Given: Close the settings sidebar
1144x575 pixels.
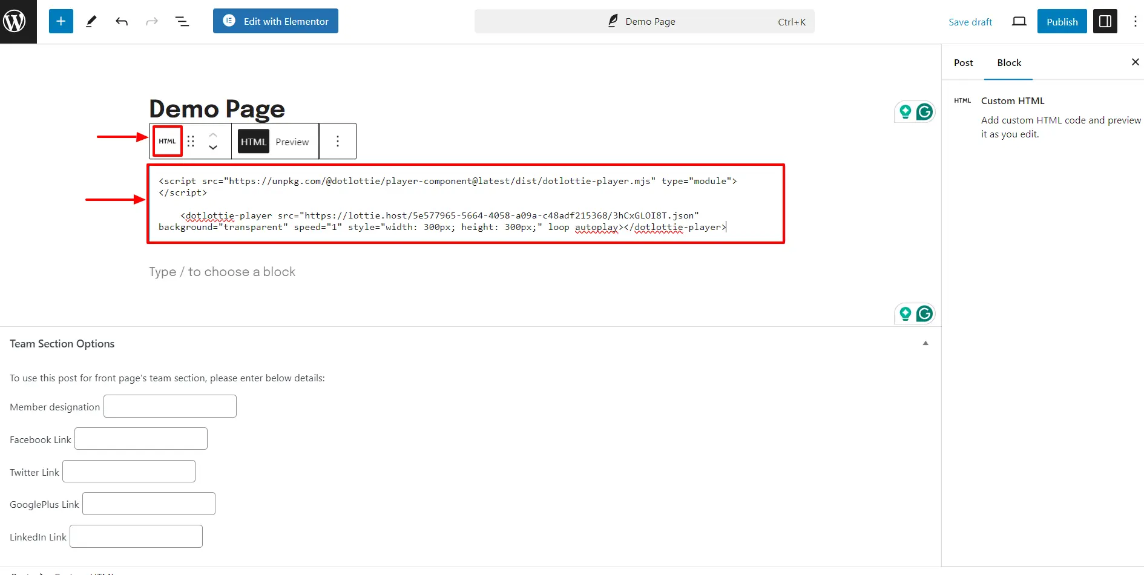Looking at the screenshot, I should (1135, 62).
